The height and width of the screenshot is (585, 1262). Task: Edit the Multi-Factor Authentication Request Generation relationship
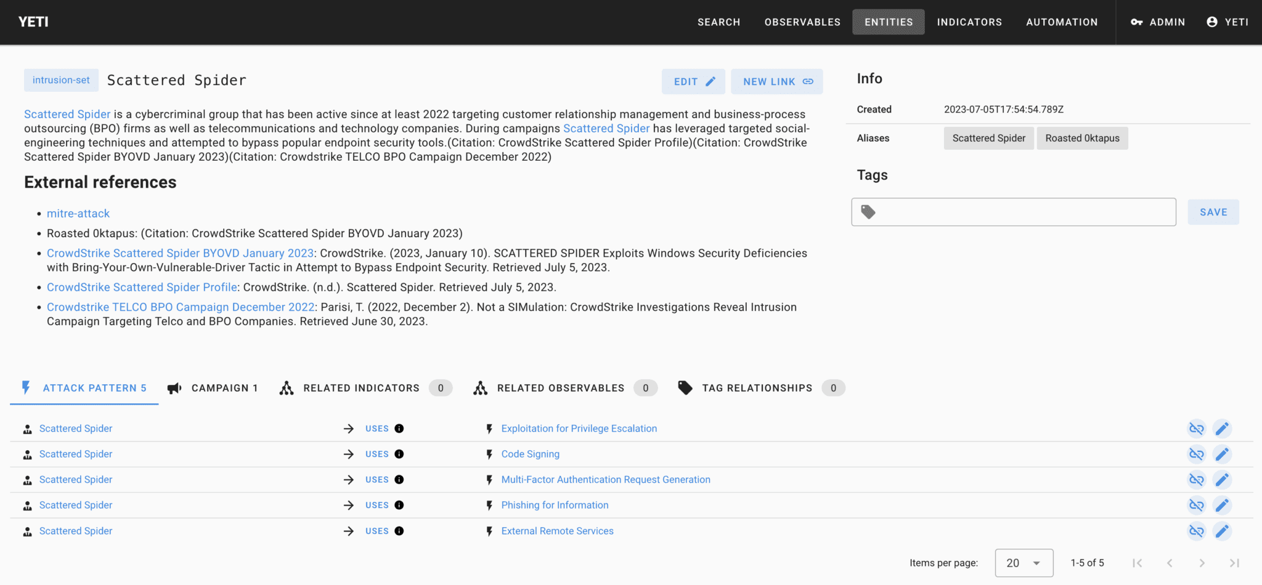(x=1223, y=479)
